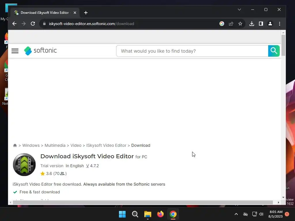Open File Explorer from taskbar

click(x=148, y=214)
